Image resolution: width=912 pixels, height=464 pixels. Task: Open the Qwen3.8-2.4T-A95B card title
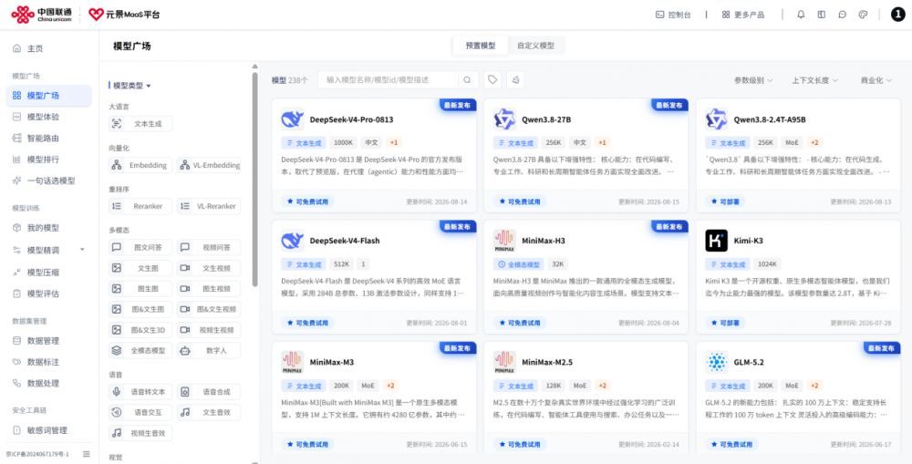tap(770, 119)
